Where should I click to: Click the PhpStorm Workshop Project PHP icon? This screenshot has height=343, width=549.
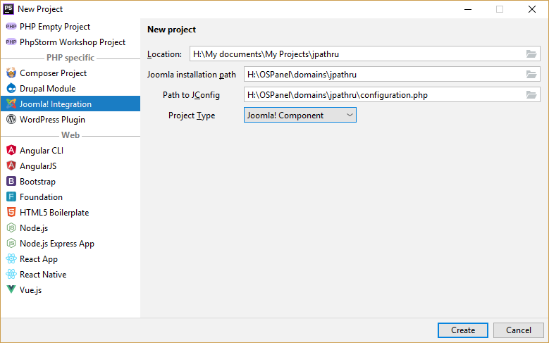click(11, 42)
